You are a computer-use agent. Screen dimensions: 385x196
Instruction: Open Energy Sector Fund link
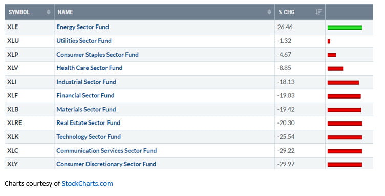click(x=82, y=27)
